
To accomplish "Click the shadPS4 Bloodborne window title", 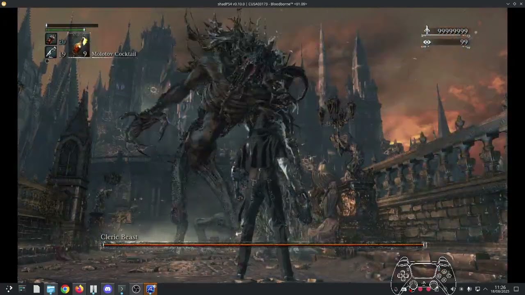I will (x=262, y=4).
